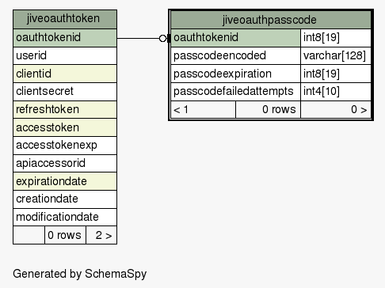Viewport: 385px width, 288px height.
Task: Select the clientsecret column row
Action: (65, 92)
